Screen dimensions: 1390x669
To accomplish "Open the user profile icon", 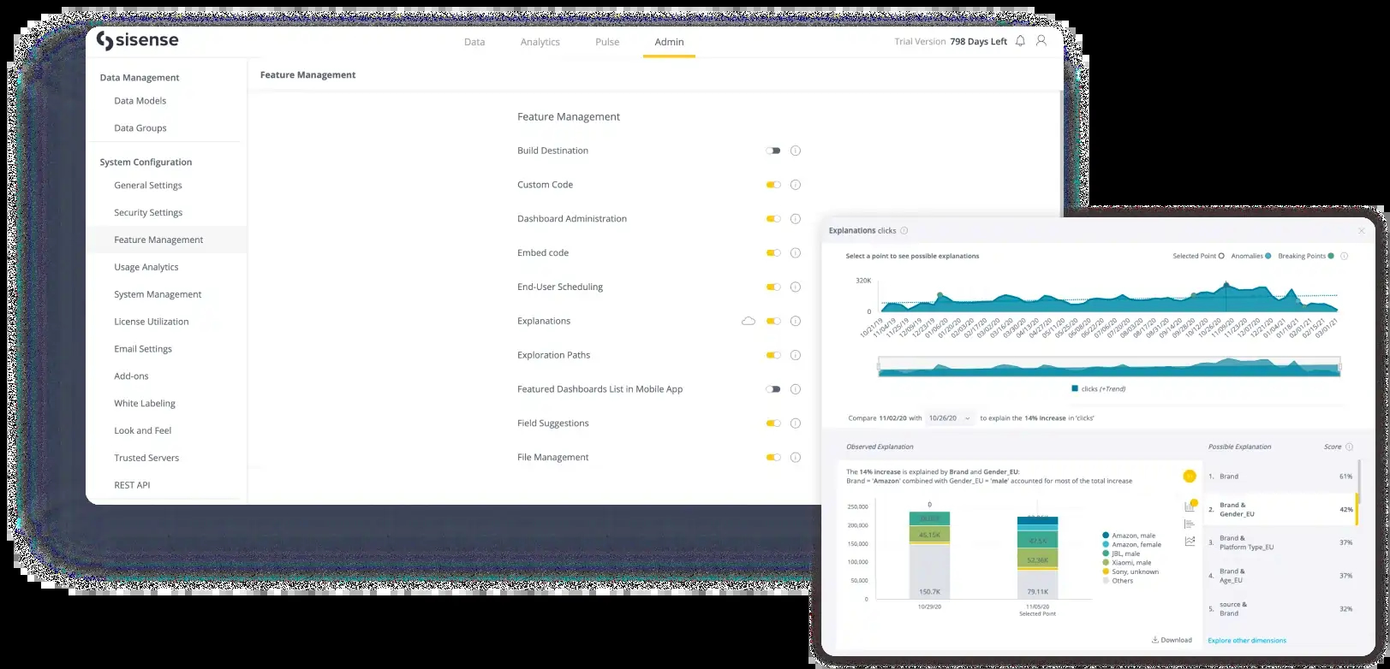I will pyautogui.click(x=1041, y=41).
